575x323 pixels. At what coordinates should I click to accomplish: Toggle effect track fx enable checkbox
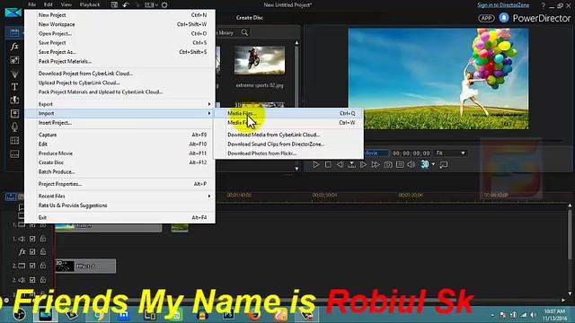(32, 252)
